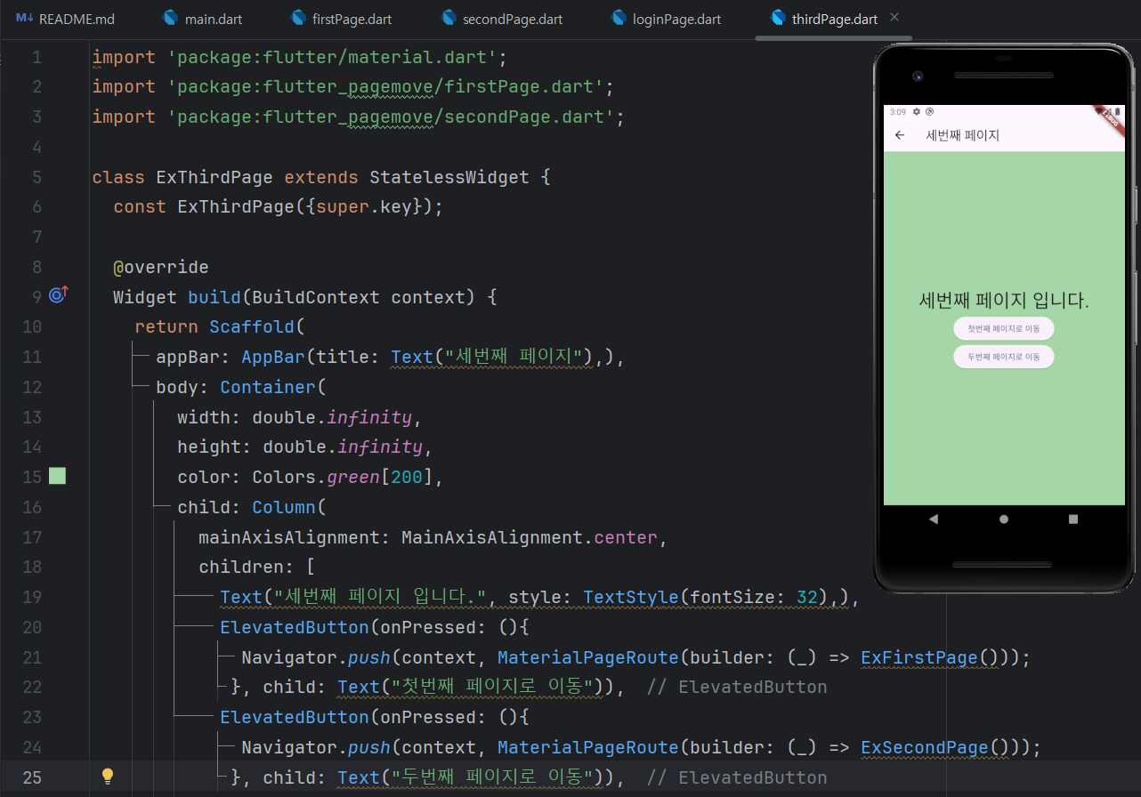1141x797 pixels.
Task: Click ExThirdPage in the class declaration line 5
Action: pos(214,177)
